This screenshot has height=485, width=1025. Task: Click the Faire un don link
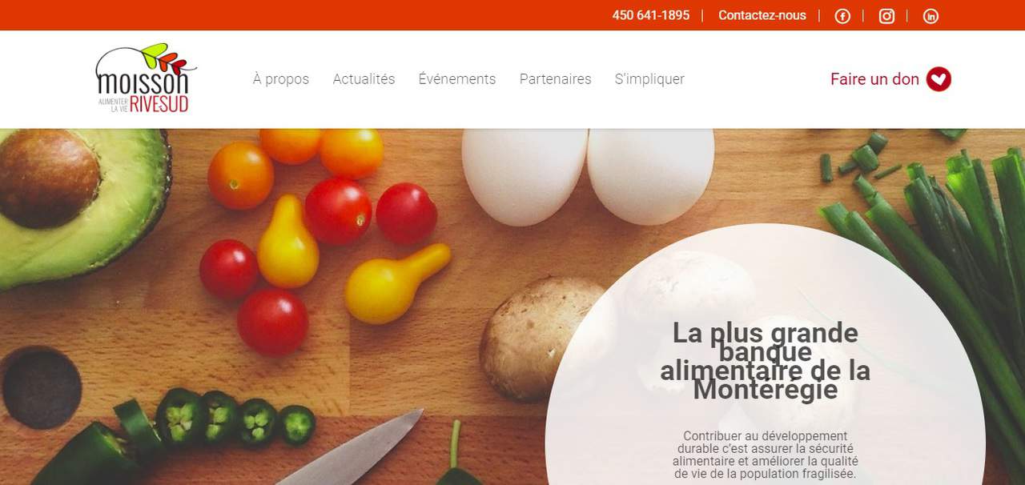[874, 79]
